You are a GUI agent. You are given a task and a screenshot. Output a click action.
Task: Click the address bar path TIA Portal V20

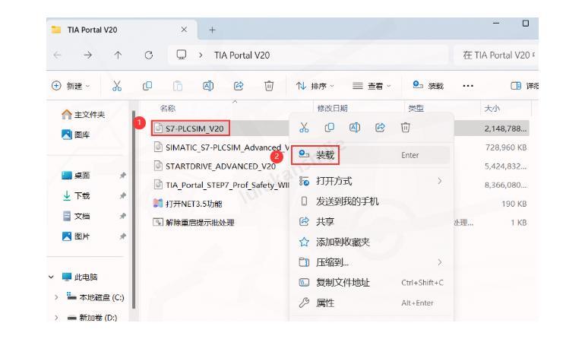pos(242,55)
